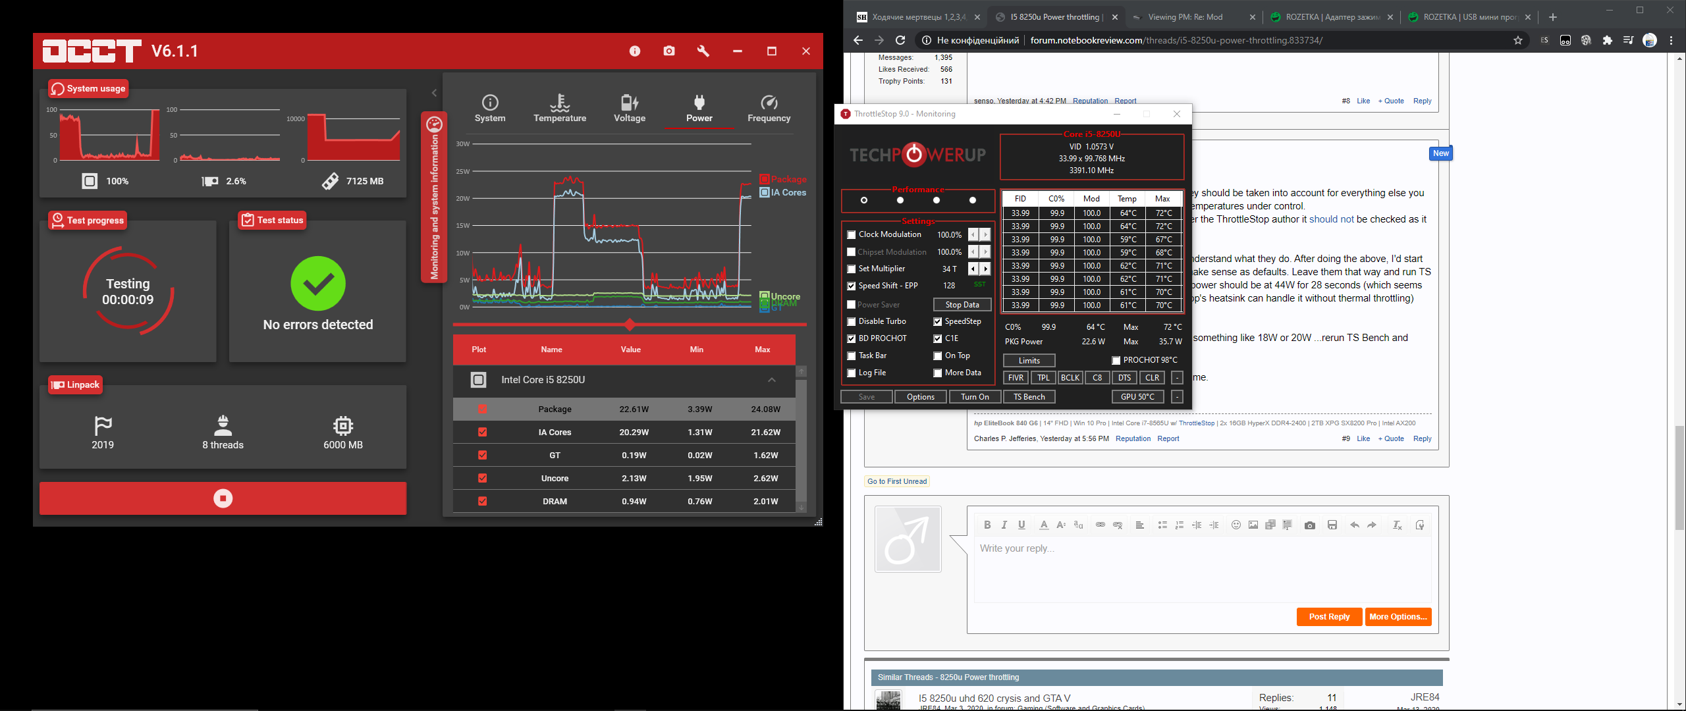Decrease Set Multiplier with left arrow
This screenshot has height=711, width=1686.
coord(973,269)
